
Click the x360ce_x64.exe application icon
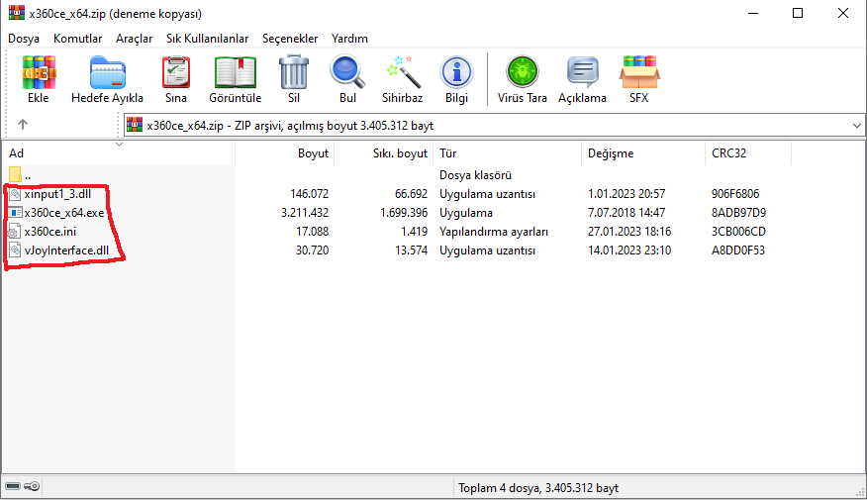pyautogui.click(x=15, y=213)
